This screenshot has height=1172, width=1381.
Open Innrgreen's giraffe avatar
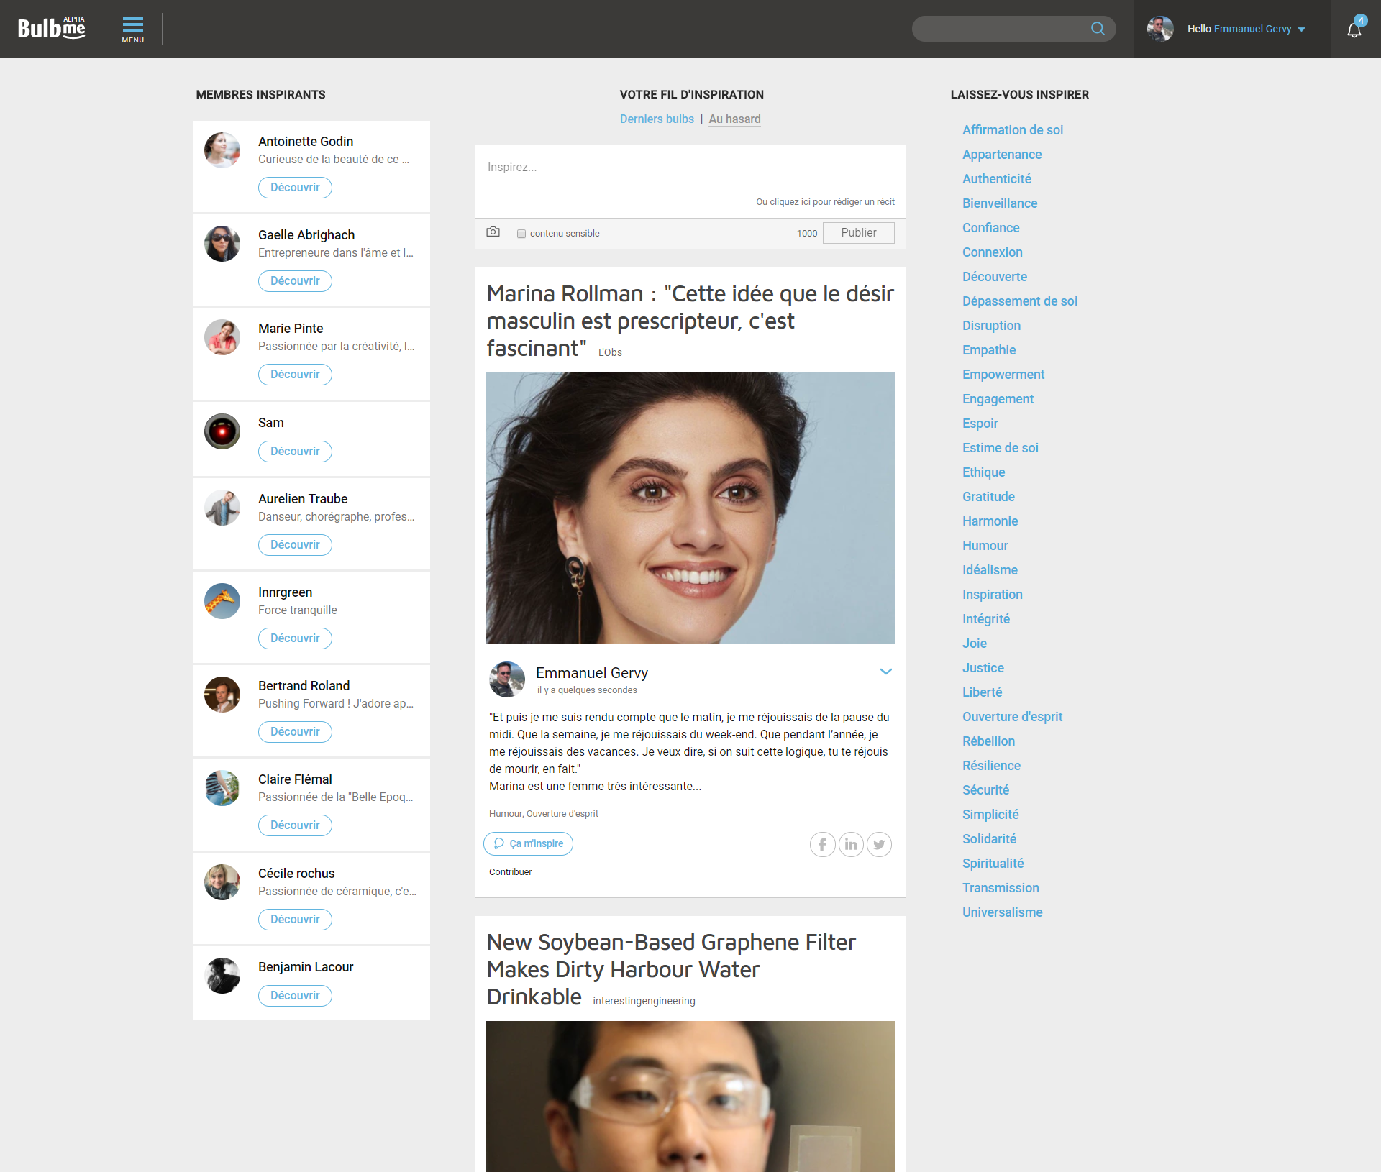(x=222, y=601)
